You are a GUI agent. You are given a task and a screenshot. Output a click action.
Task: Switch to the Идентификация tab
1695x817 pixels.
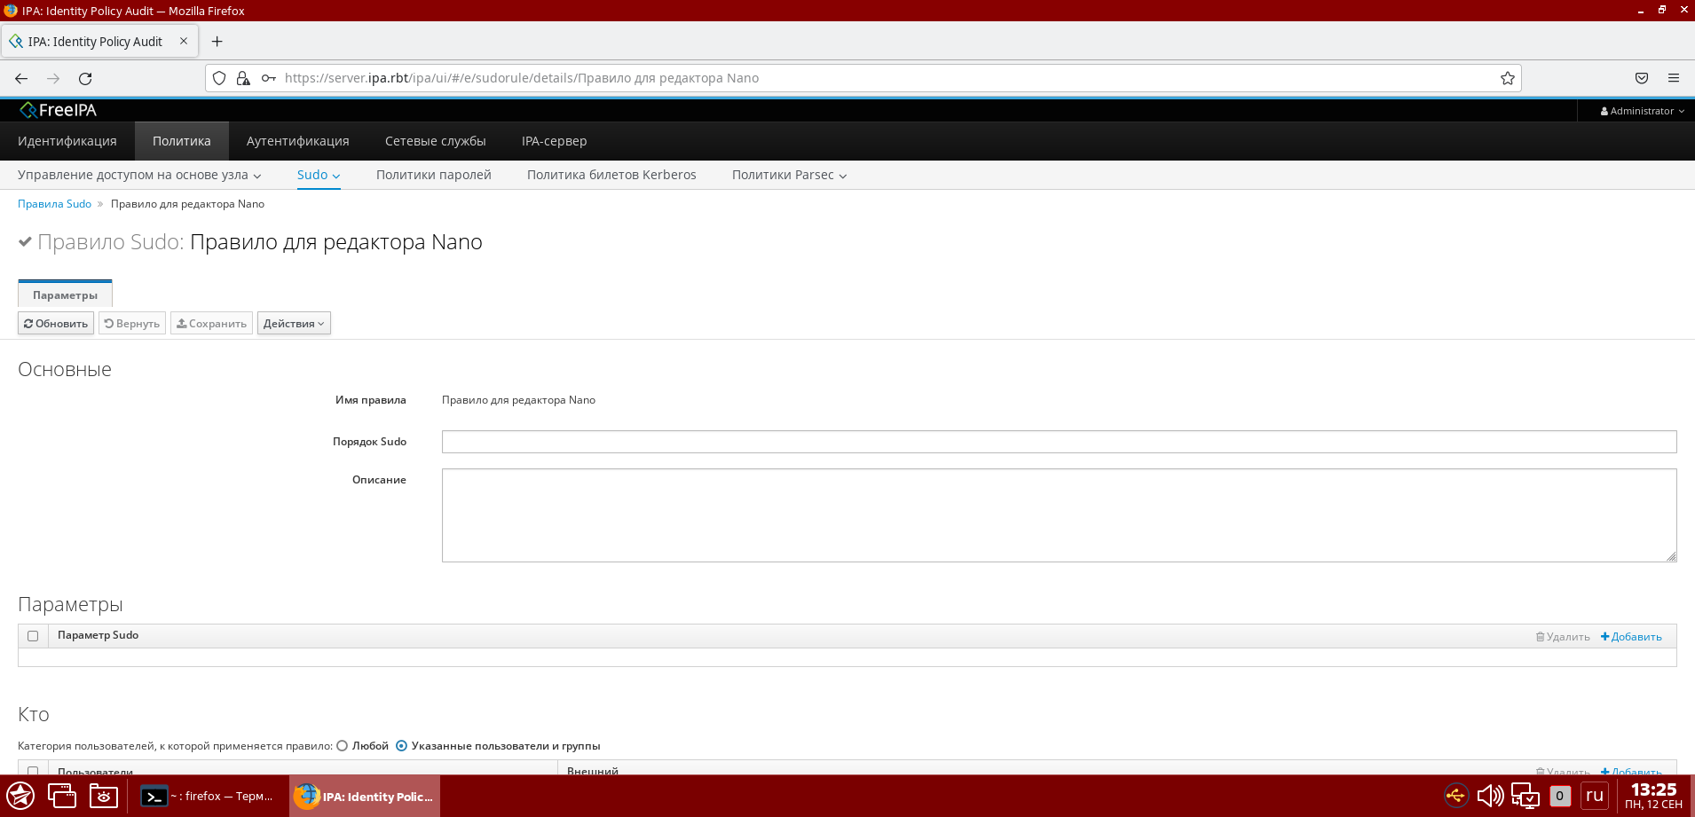click(x=67, y=141)
